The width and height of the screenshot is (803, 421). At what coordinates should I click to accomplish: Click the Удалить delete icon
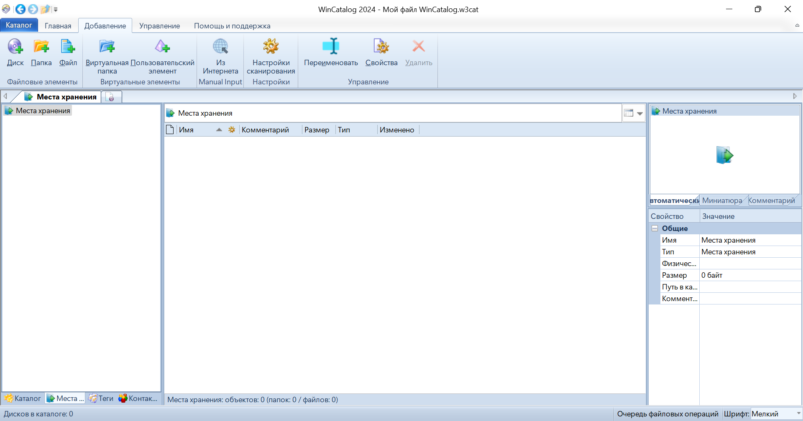pyautogui.click(x=419, y=53)
